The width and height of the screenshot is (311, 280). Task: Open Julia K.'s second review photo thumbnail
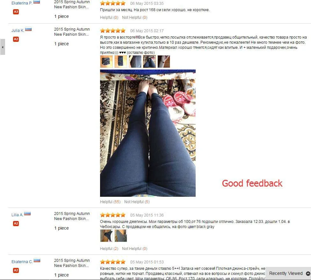[120, 62]
